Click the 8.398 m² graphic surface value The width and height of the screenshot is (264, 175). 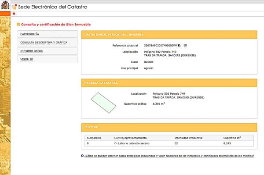coord(158,104)
